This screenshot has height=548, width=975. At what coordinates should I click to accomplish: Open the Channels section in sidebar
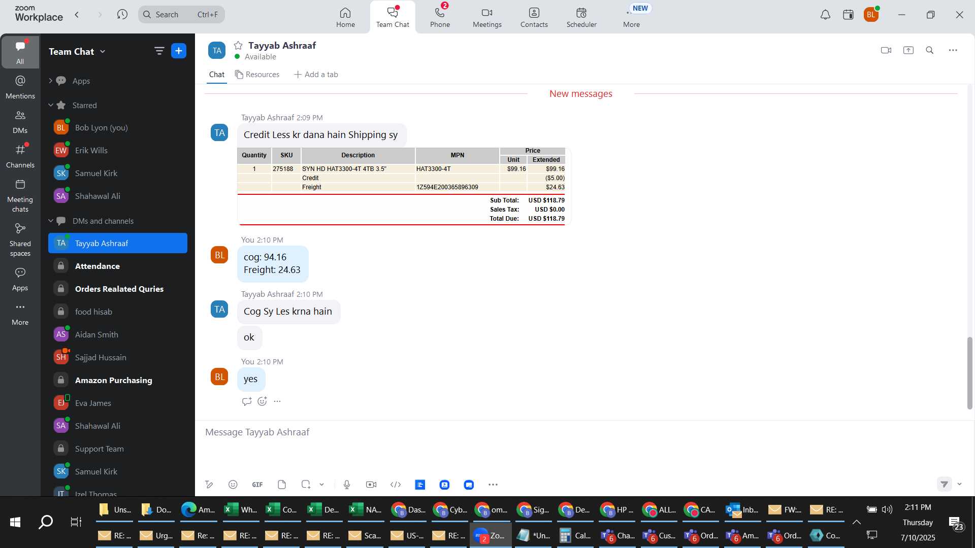click(20, 156)
